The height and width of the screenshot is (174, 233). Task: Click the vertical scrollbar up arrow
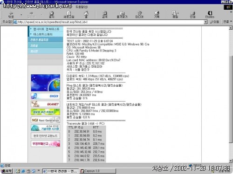point(231,28)
